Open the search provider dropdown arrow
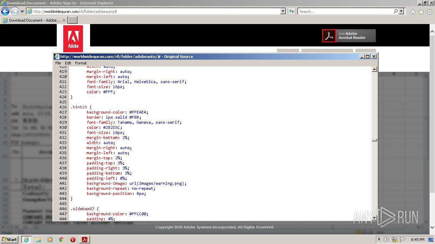 (x=401, y=11)
